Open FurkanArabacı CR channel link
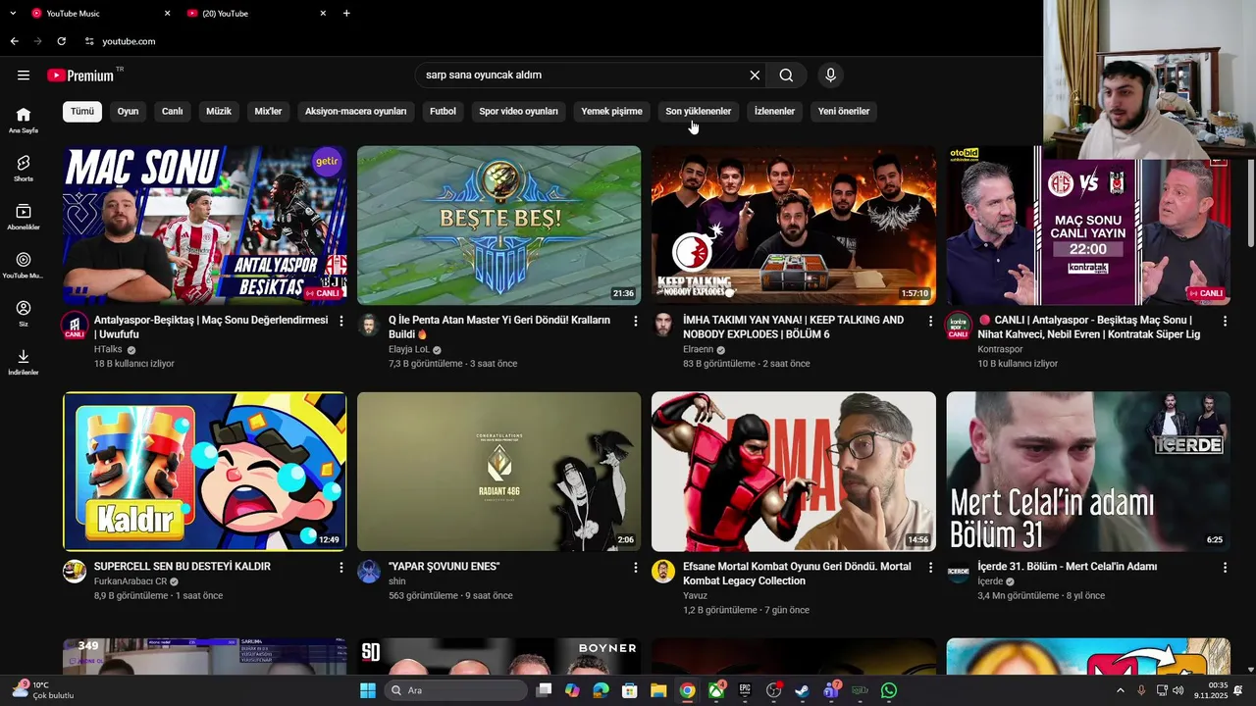 [x=131, y=581]
